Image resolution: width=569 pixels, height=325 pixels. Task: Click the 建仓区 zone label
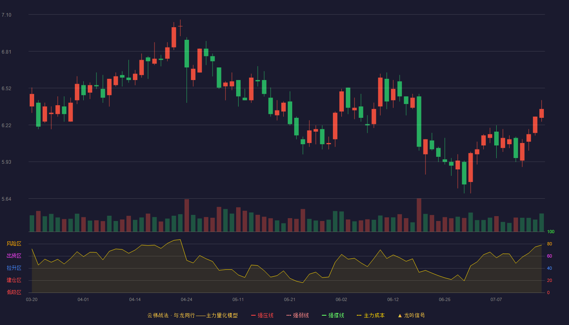14,280
